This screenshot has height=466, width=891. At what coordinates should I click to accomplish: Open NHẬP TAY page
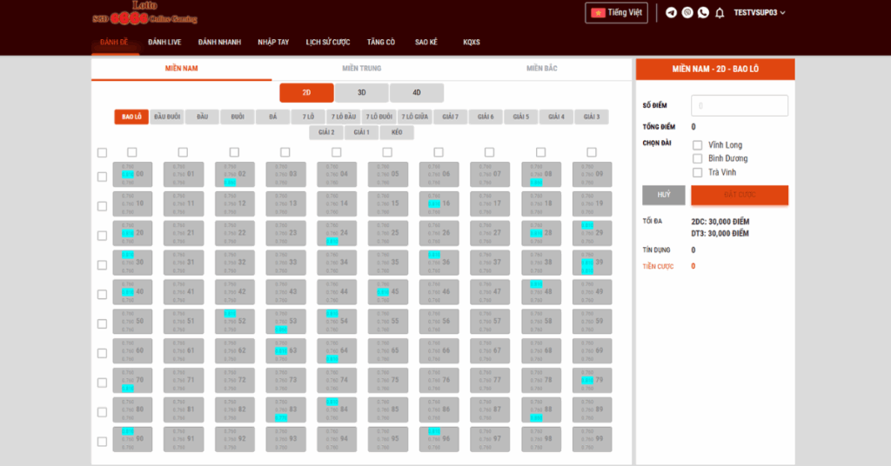(273, 42)
